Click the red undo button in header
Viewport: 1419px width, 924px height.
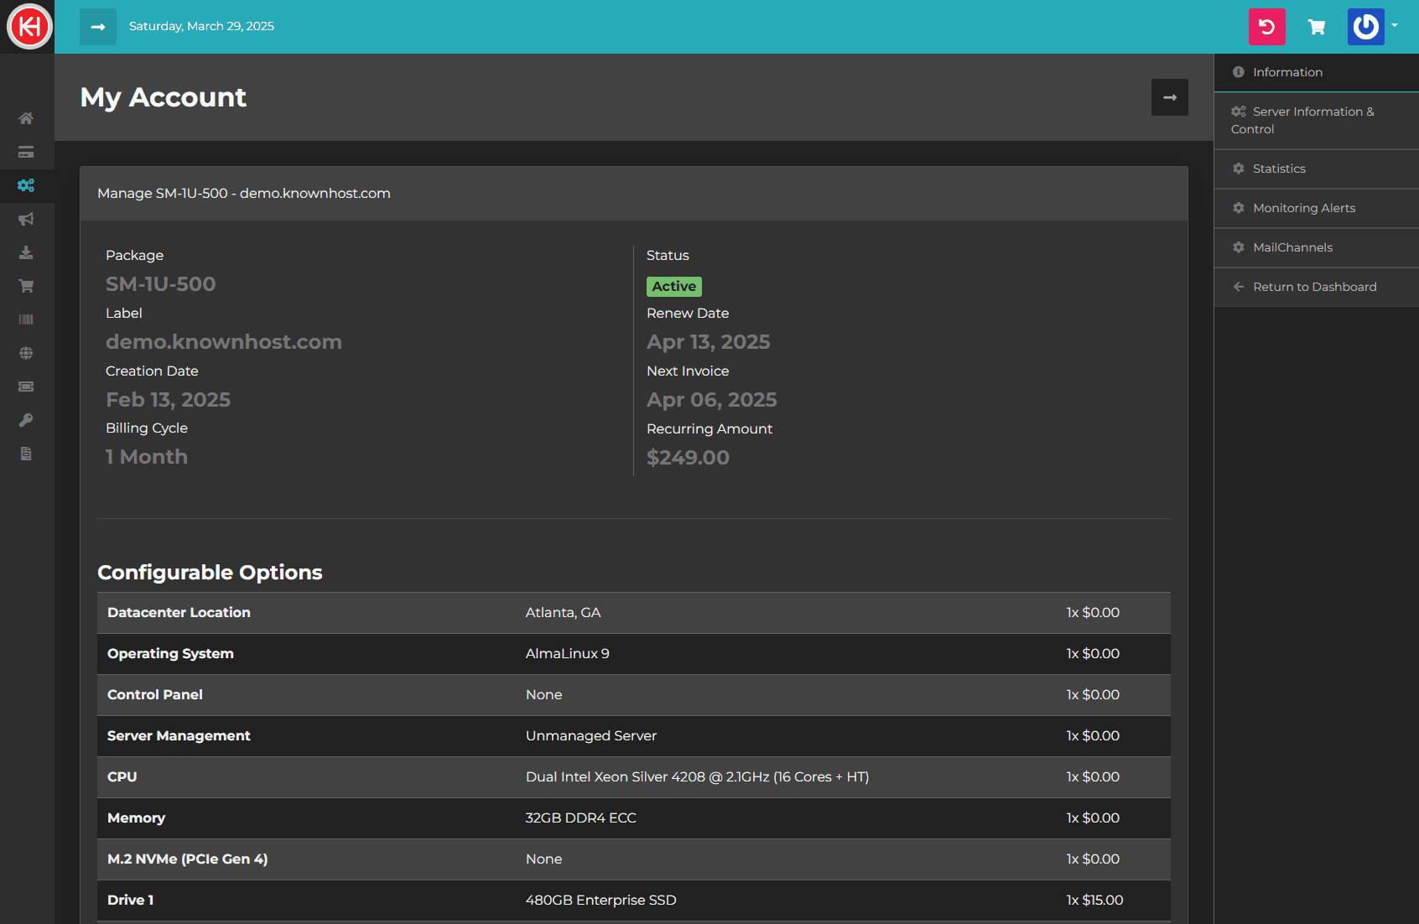click(x=1266, y=27)
